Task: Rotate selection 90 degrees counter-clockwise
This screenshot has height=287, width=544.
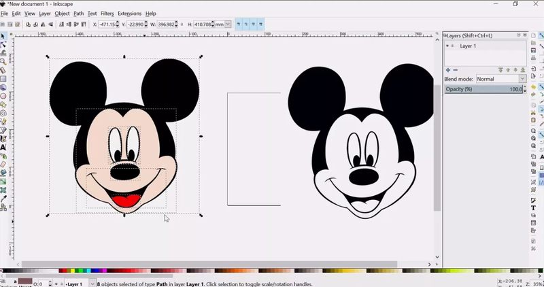Action: point(28,24)
